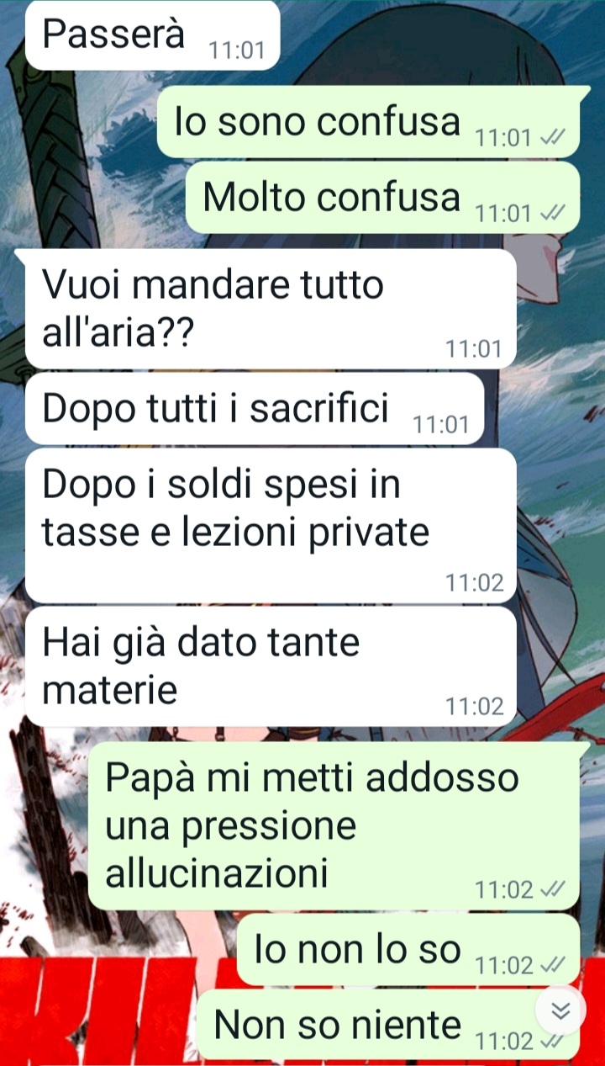Tap the 11:02 timestamp on "lezioni private" message

[x=475, y=582]
